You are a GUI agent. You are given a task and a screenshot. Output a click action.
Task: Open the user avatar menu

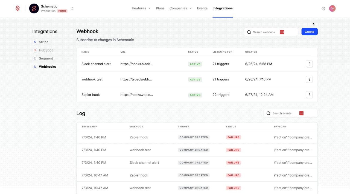pos(332,8)
